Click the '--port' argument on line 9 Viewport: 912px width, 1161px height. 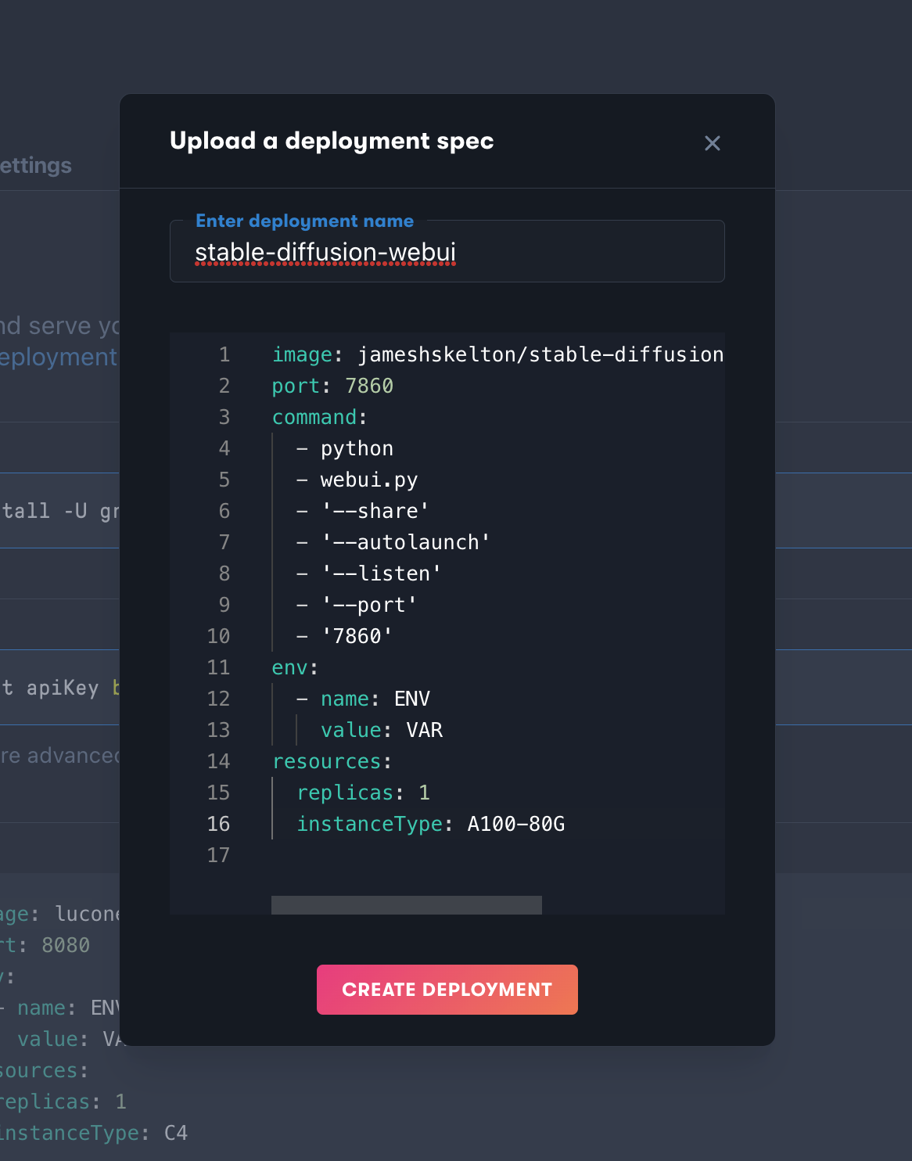click(x=369, y=605)
